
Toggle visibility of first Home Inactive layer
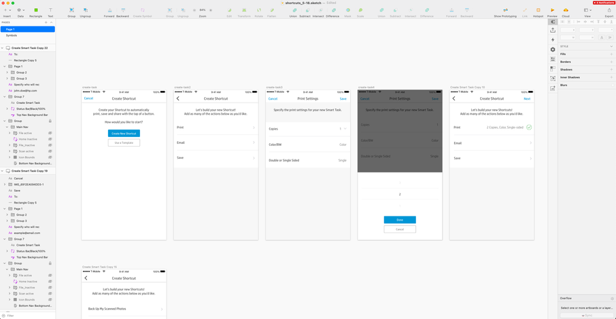click(50, 139)
